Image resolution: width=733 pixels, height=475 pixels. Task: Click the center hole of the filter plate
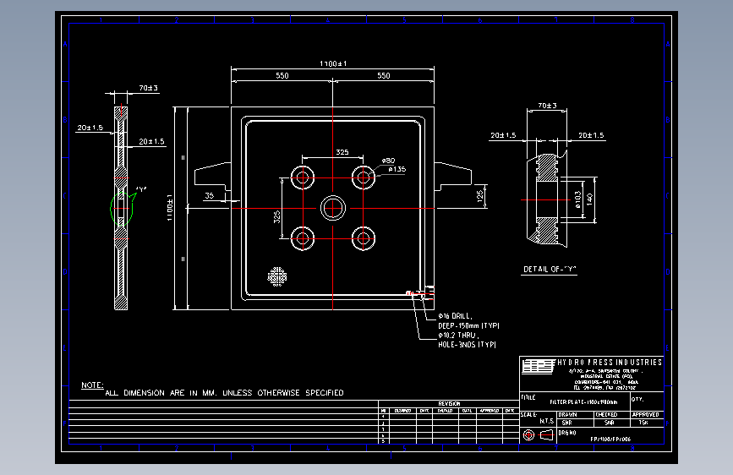pyautogui.click(x=333, y=208)
